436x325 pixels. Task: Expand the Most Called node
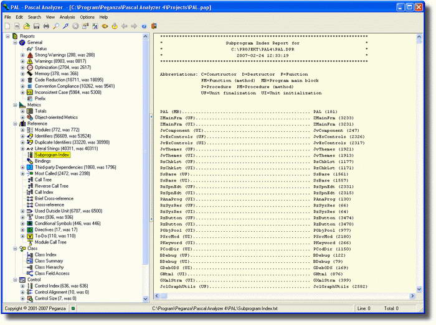coord(22,173)
